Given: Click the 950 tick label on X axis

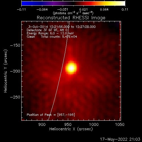Looking at the screenshot, I should 68,124.
